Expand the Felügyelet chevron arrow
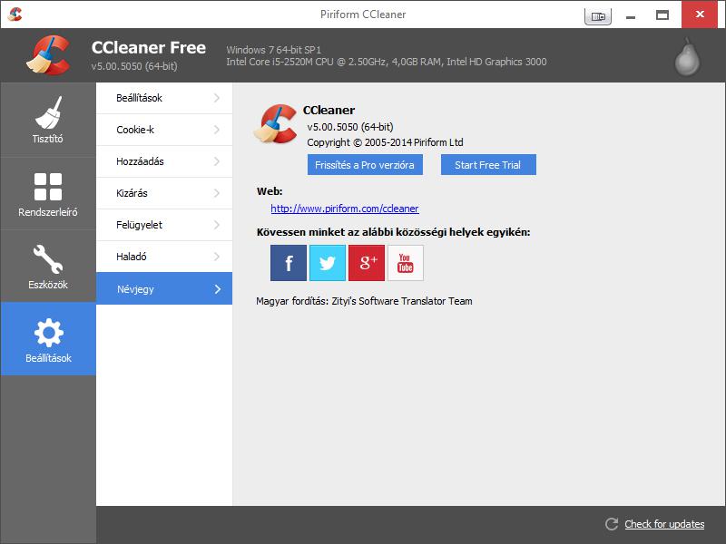 217,225
